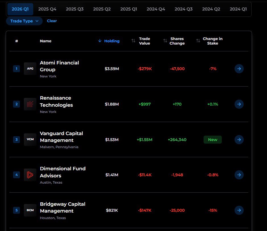Switch to the 2025 Q1 tab
Screen dimensions: 267x231
(129, 9)
